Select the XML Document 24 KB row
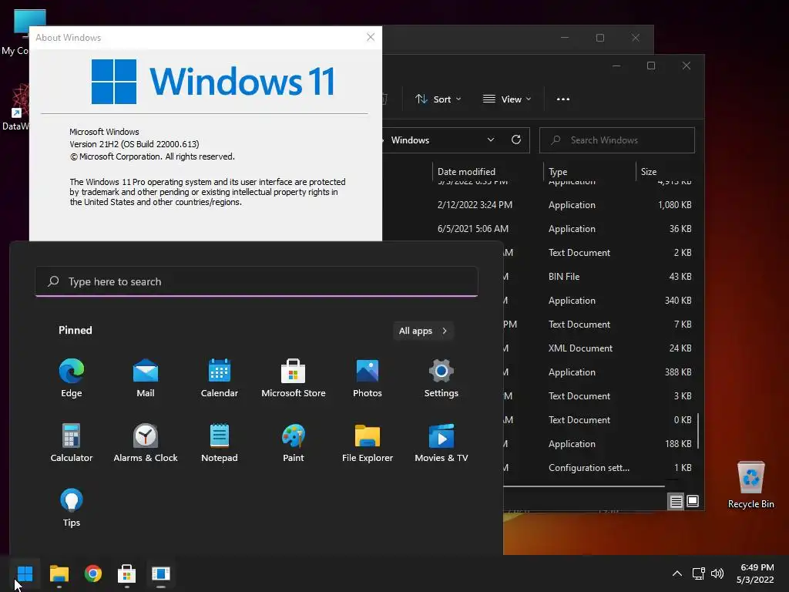The width and height of the screenshot is (789, 592). coord(599,348)
